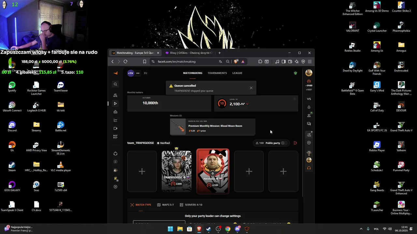Screen dimensions: 417x234
Task: Open the video camera sidebar icon
Action: click(x=115, y=128)
